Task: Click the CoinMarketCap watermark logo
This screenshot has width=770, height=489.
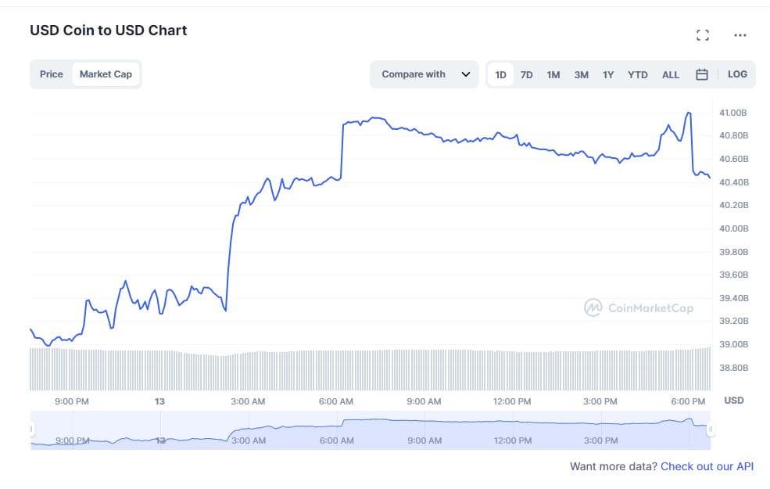Action: click(x=639, y=307)
